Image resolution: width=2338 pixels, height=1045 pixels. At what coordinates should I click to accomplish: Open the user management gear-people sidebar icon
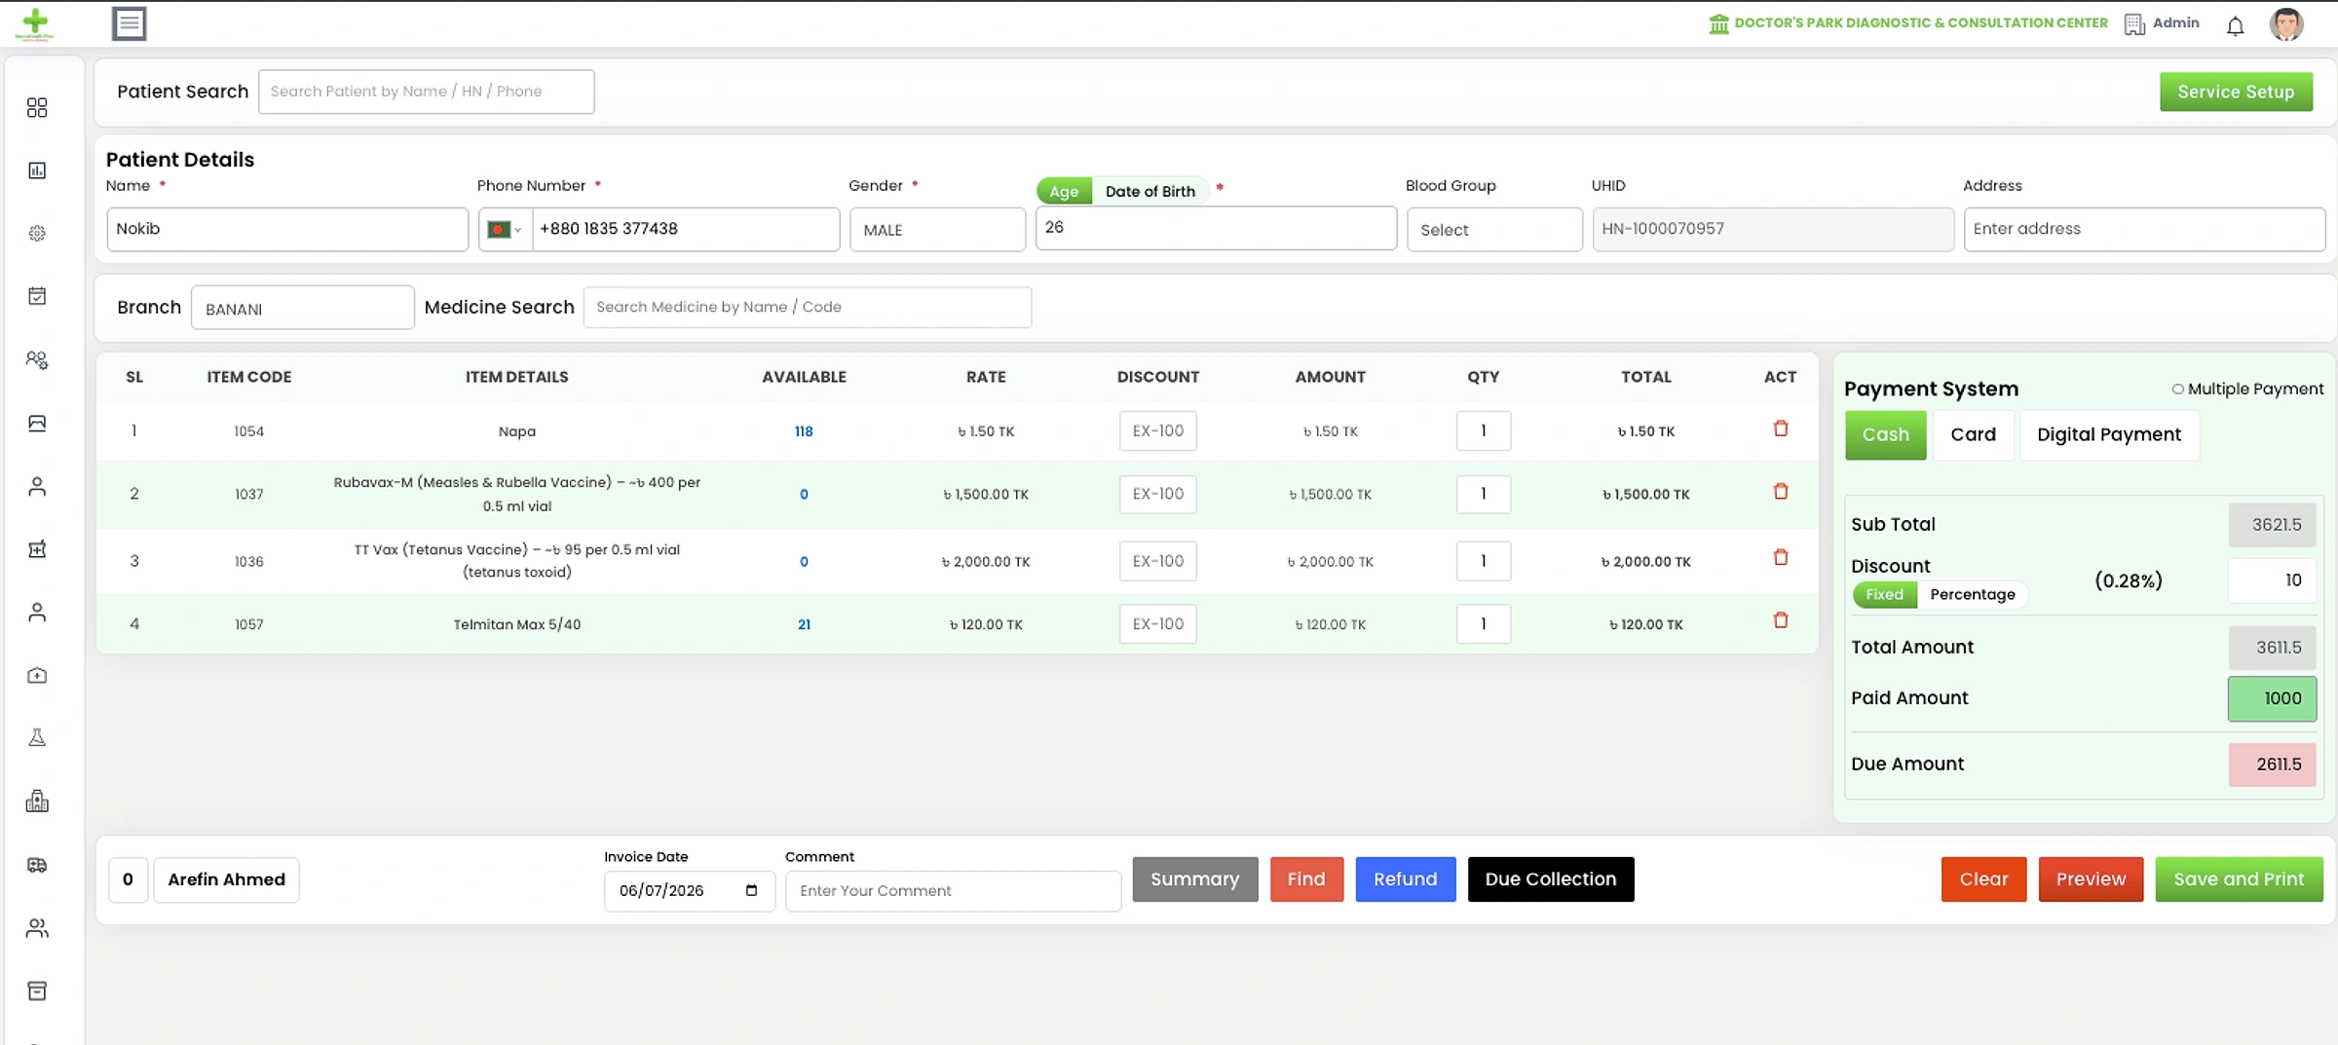37,359
